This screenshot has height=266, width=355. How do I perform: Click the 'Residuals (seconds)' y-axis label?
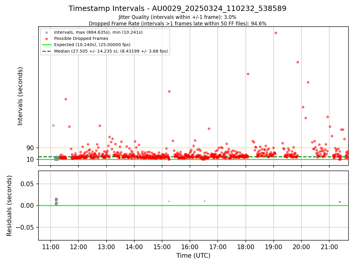click(9, 206)
